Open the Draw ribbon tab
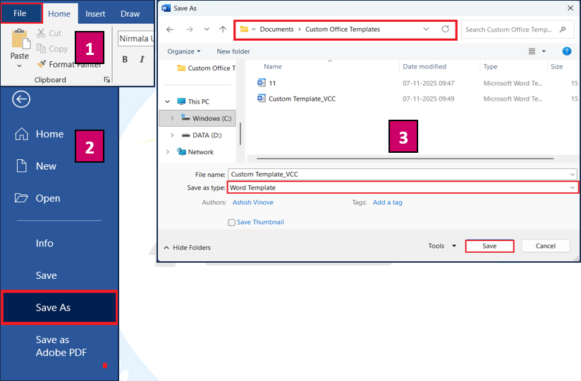Image resolution: width=581 pixels, height=381 pixels. (130, 13)
